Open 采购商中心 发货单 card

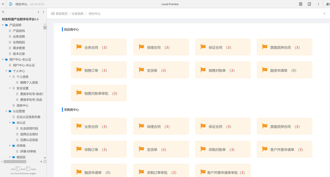[161, 149]
